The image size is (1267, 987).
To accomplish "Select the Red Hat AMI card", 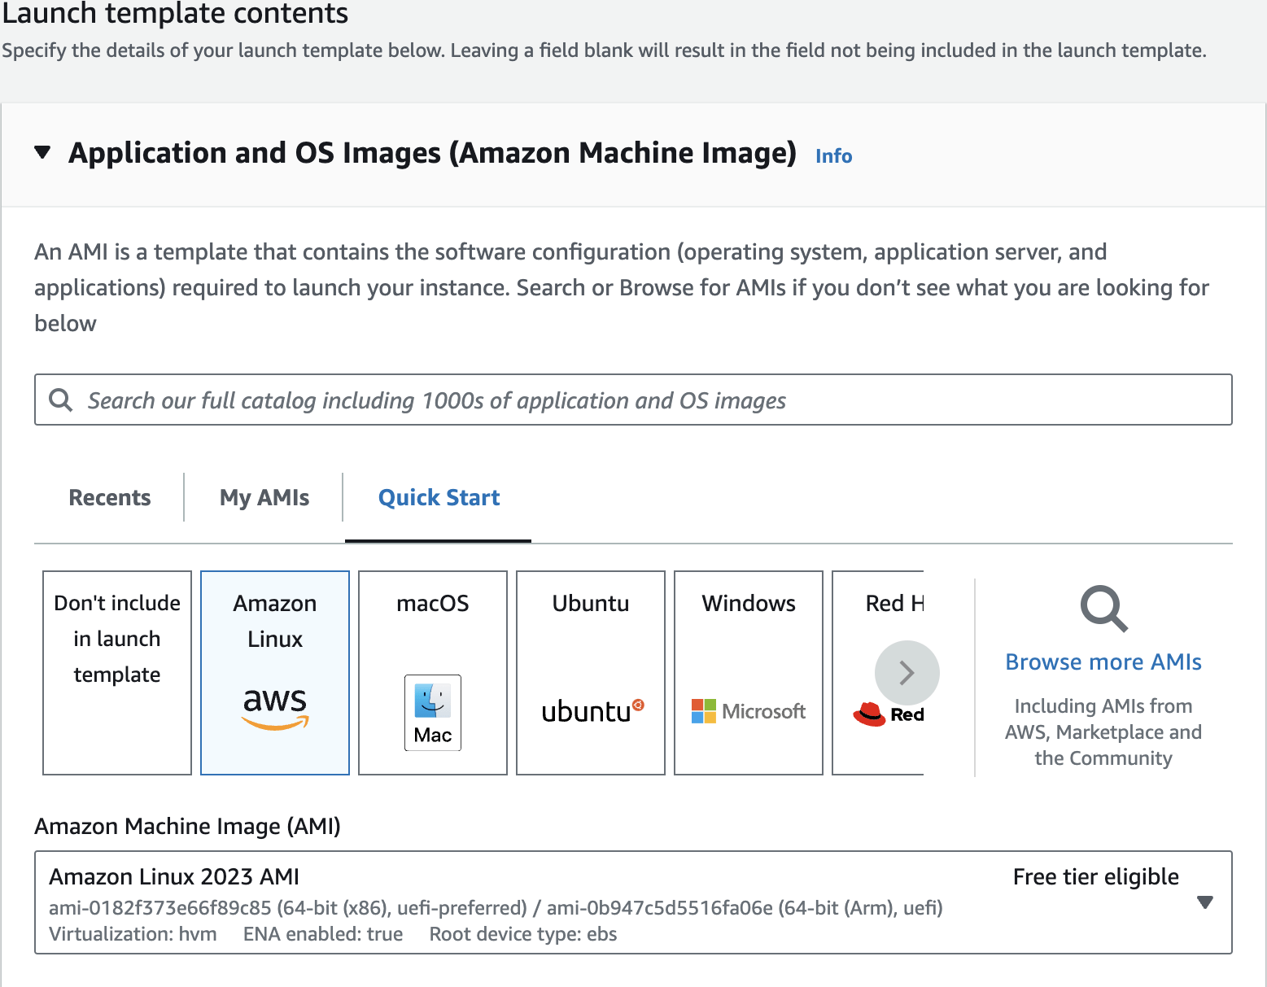I will (878, 673).
